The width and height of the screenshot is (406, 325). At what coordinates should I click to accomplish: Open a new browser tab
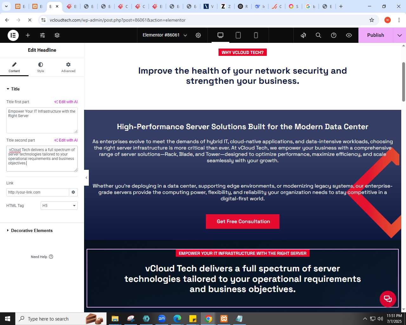[341, 6]
